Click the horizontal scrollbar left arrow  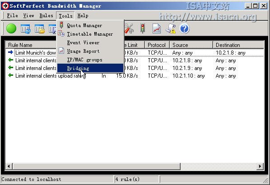point(9,166)
